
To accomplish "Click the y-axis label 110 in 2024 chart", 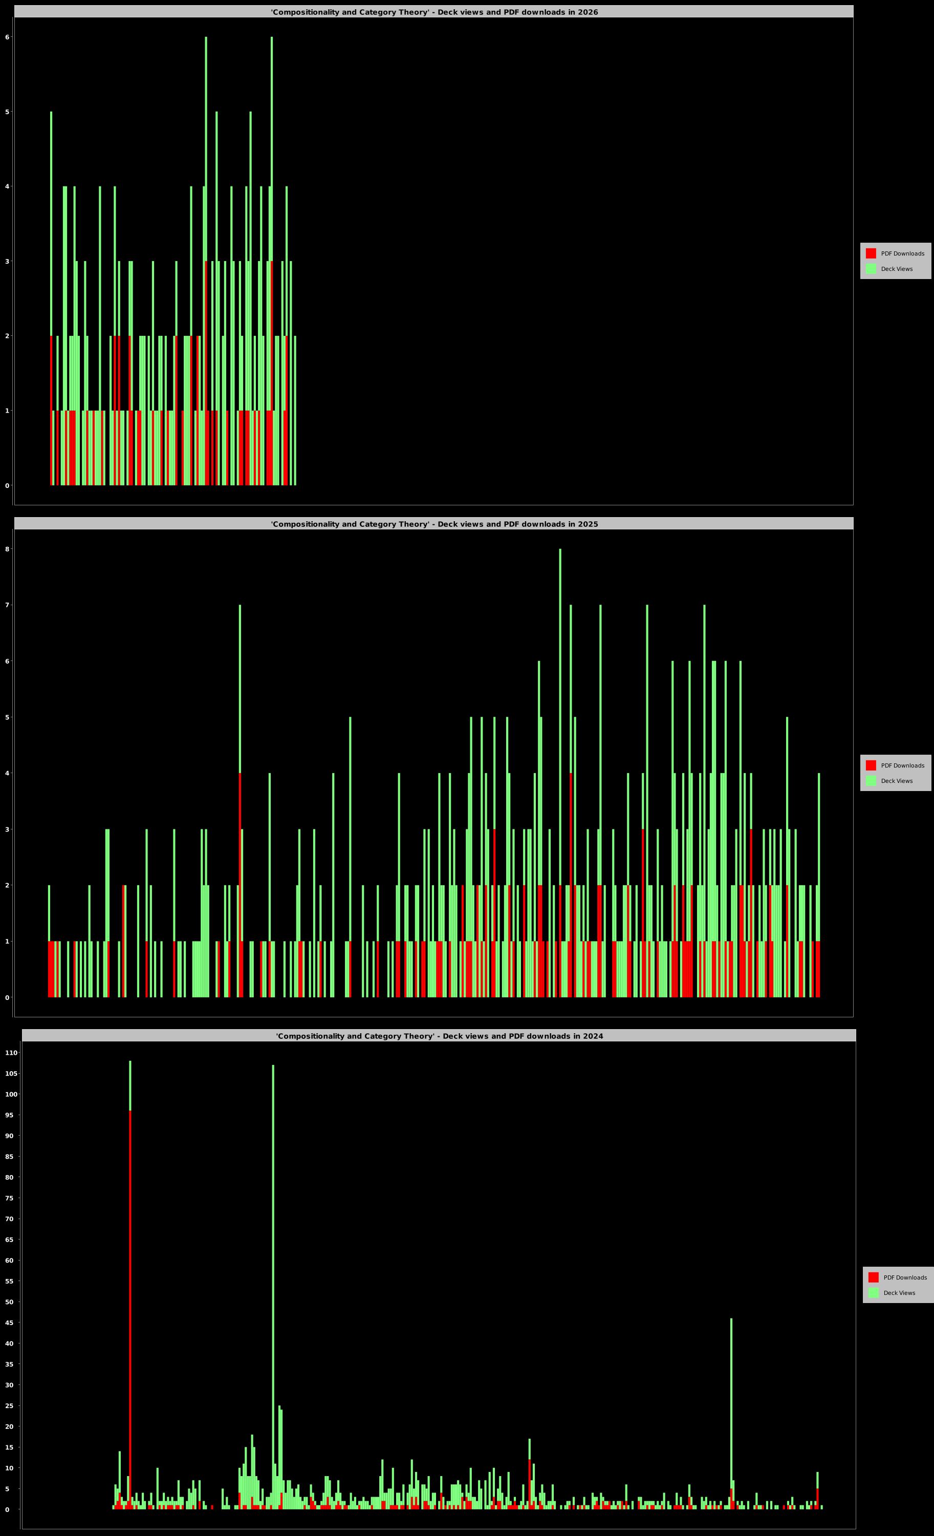I will click(12, 1053).
